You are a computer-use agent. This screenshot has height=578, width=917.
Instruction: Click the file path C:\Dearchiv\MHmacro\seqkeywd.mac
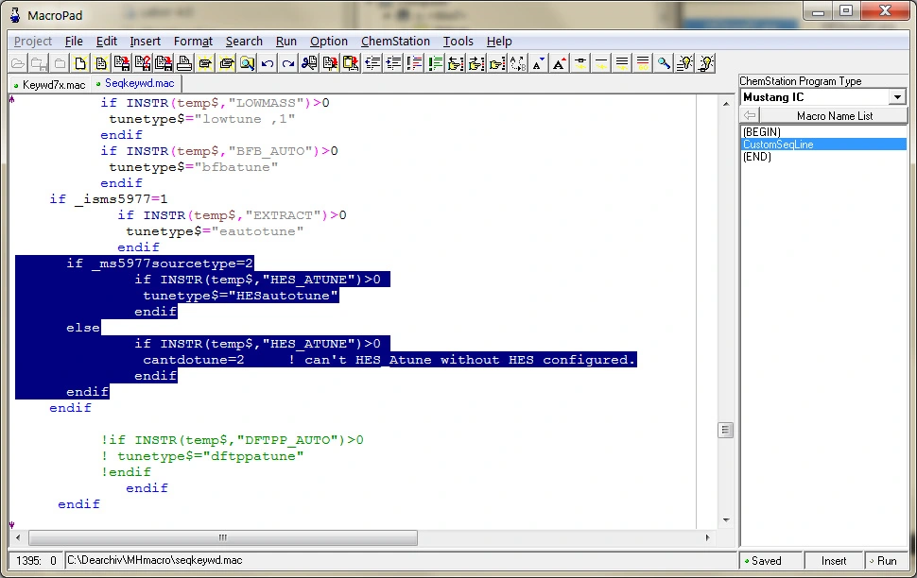(155, 560)
